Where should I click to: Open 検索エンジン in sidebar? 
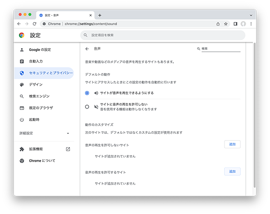tap(44, 96)
